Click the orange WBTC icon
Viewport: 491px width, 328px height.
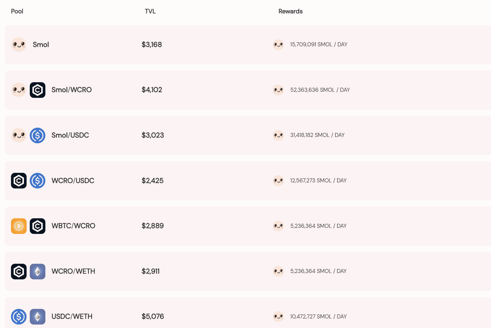click(19, 226)
